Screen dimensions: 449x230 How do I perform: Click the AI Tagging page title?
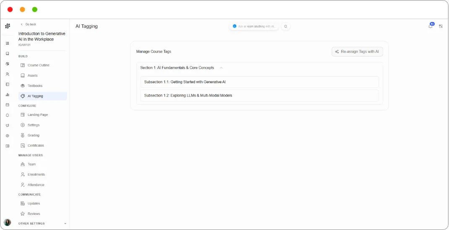pos(86,26)
